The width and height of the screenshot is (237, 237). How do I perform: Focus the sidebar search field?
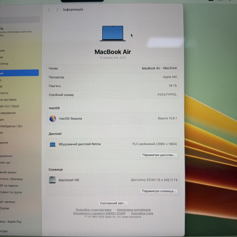pos(20,20)
